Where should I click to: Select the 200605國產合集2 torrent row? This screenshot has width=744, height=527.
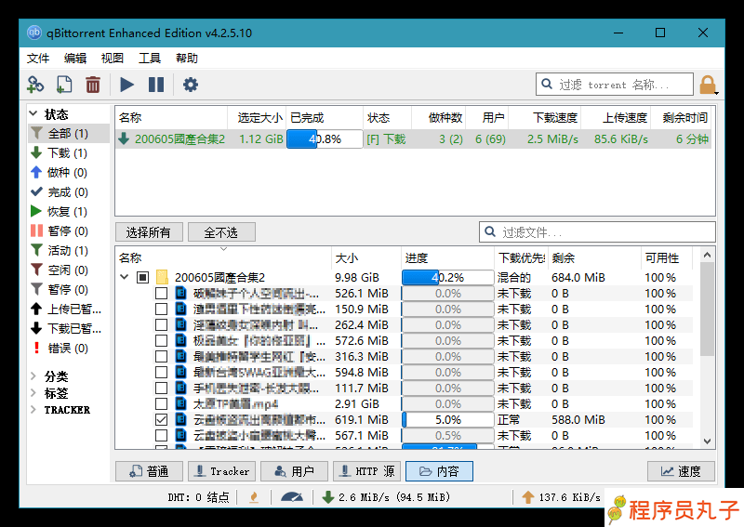(x=413, y=139)
